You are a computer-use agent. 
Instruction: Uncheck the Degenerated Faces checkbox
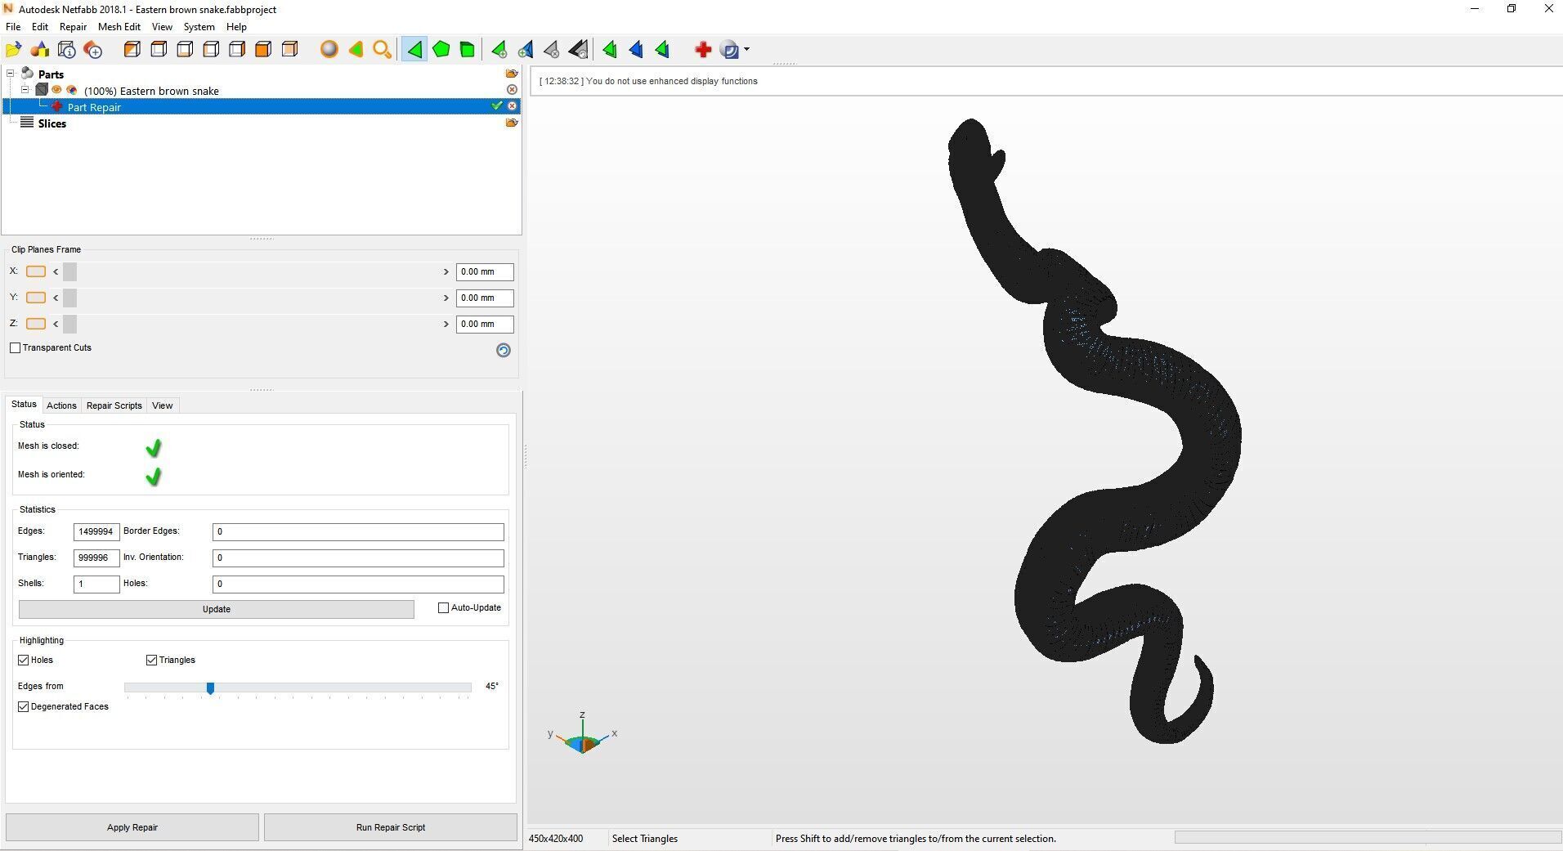click(24, 707)
